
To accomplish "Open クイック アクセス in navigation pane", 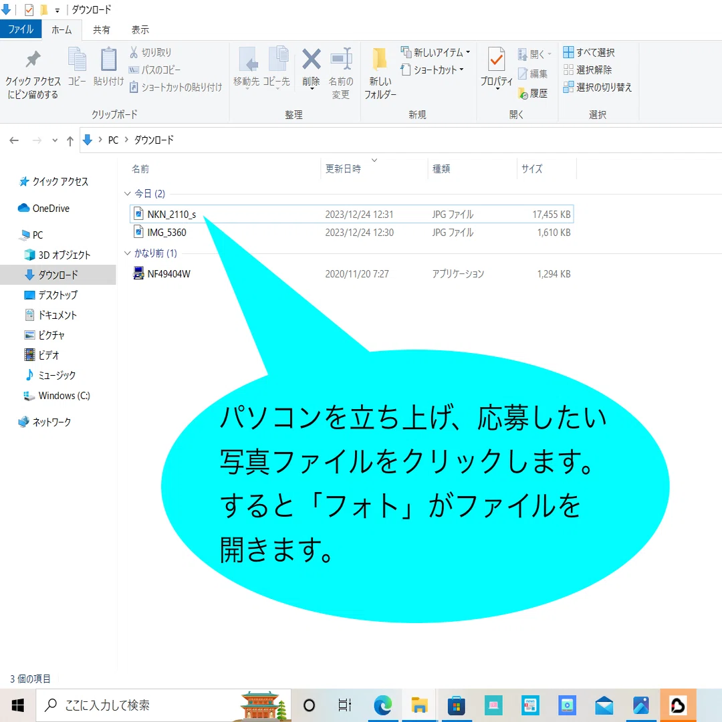I will (53, 182).
